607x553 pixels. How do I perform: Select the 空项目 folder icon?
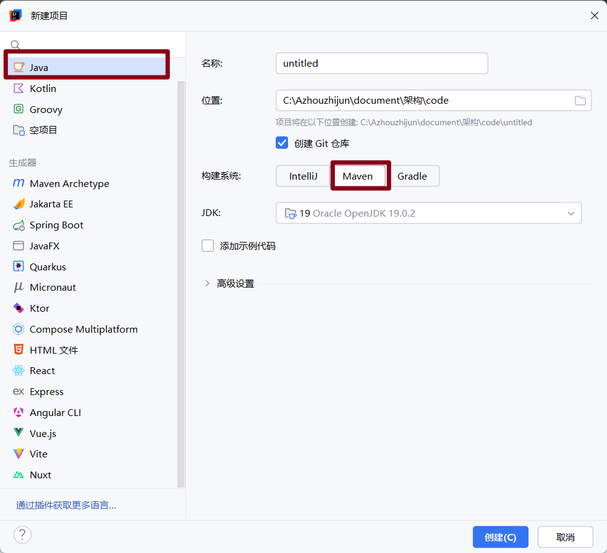(x=19, y=130)
